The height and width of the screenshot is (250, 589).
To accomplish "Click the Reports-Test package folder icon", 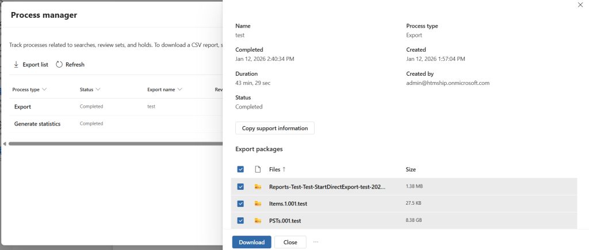I will point(258,187).
